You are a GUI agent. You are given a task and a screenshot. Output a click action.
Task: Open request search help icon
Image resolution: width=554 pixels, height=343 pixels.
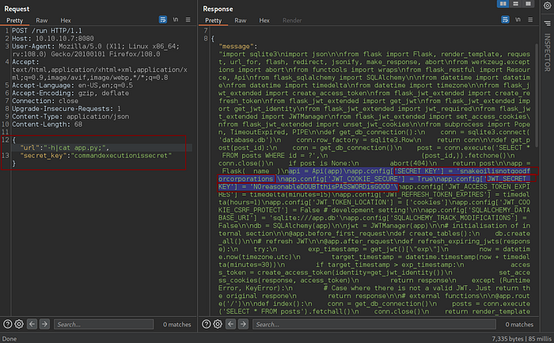[6, 324]
